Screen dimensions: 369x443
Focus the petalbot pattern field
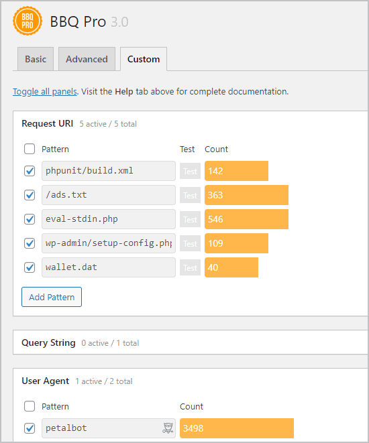coord(109,428)
